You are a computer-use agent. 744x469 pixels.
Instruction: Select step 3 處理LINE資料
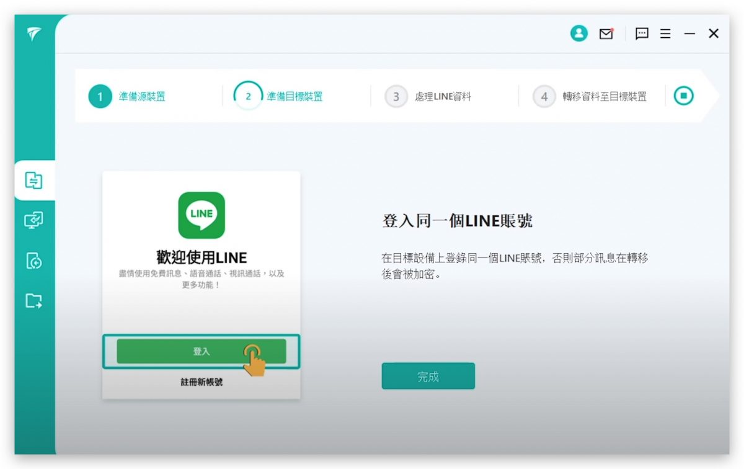428,96
